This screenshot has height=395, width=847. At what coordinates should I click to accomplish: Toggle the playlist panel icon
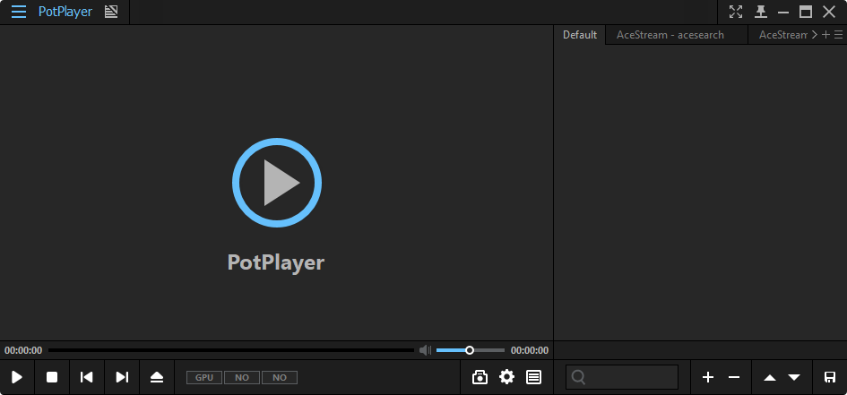tap(533, 377)
